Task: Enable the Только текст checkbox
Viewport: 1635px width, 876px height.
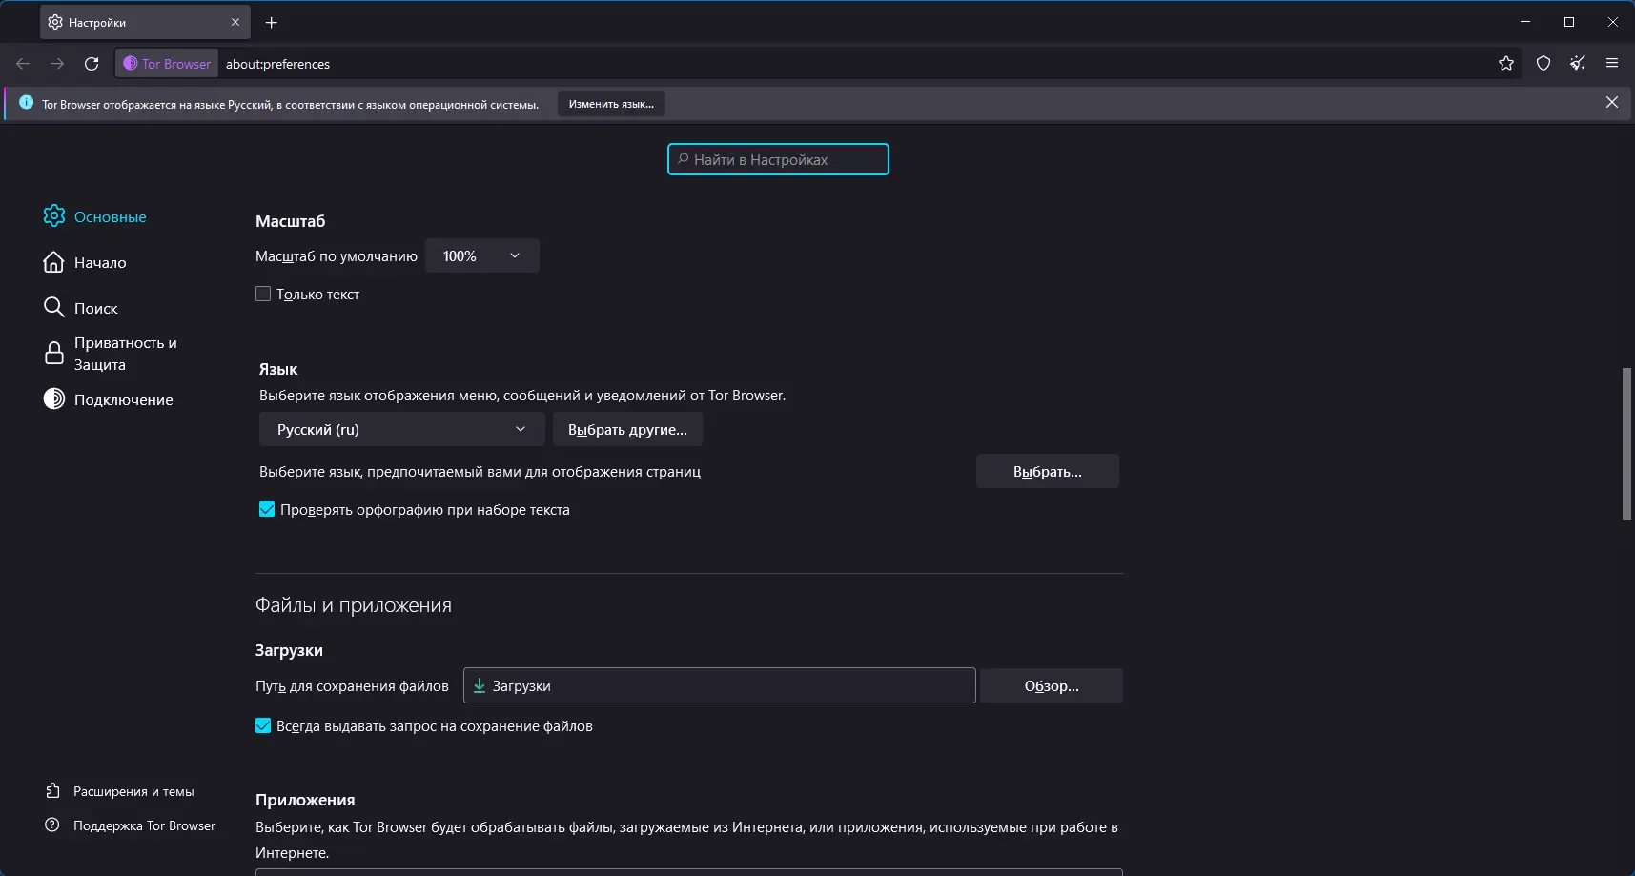Action: click(x=263, y=295)
